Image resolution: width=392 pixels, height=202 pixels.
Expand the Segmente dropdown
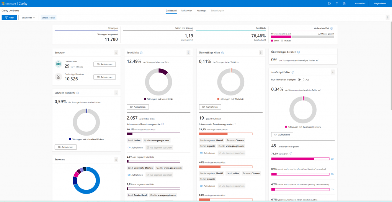(x=28, y=18)
